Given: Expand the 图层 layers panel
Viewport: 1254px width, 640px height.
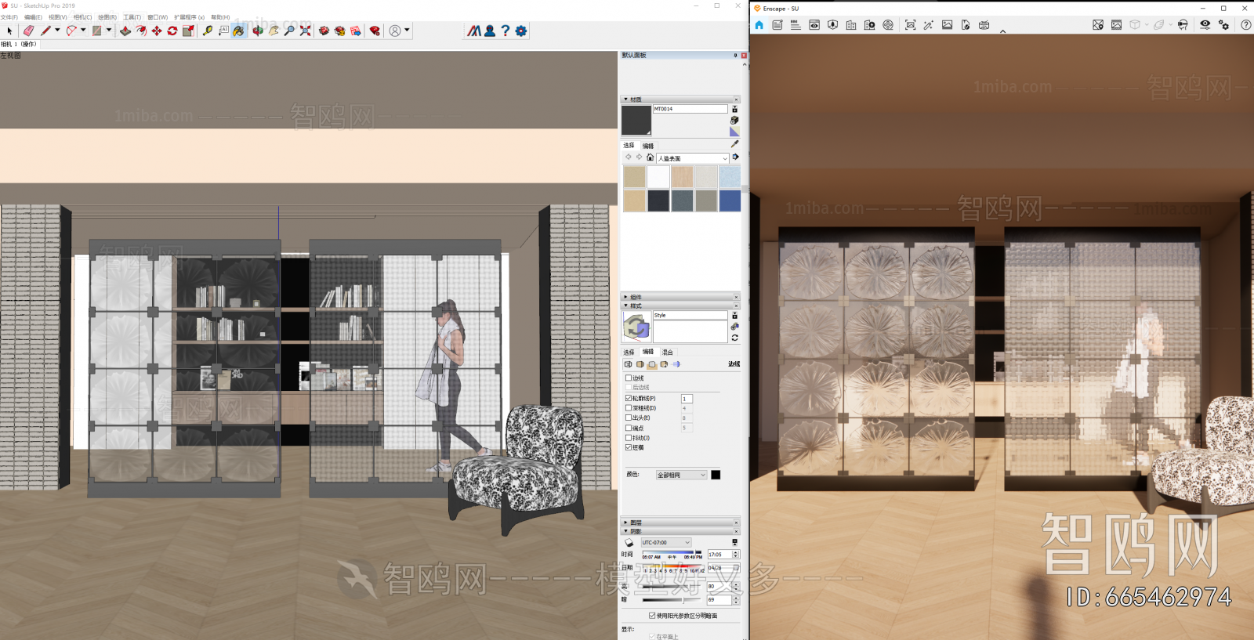Looking at the screenshot, I should tap(625, 522).
